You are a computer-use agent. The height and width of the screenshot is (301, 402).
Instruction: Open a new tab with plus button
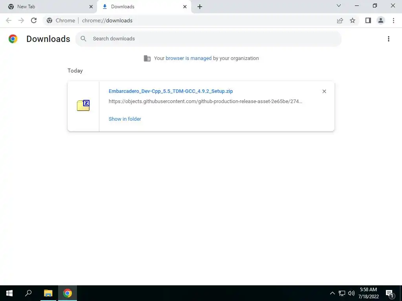click(200, 7)
